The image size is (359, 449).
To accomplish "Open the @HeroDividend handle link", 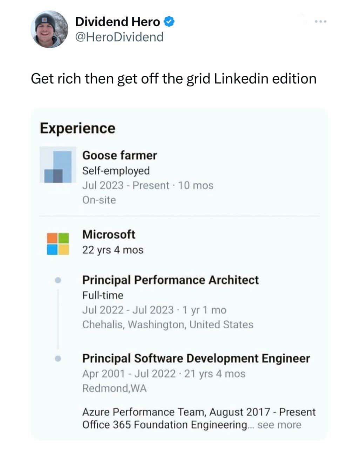I will click(x=119, y=37).
